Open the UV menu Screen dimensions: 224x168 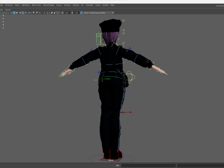tap(82, 5)
